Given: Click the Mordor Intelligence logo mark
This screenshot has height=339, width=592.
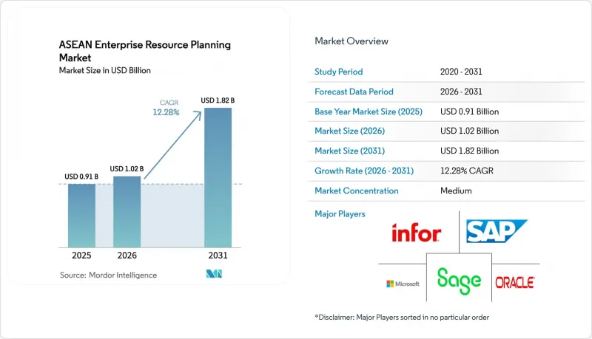Looking at the screenshot, I should 214,274.
